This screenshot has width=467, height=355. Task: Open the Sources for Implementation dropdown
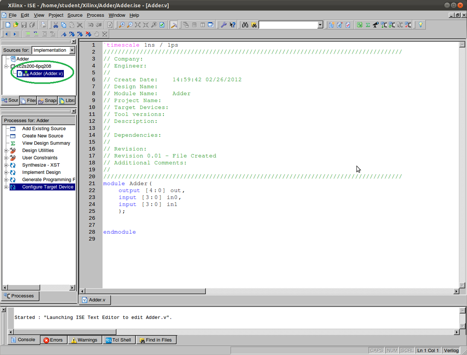coord(71,50)
